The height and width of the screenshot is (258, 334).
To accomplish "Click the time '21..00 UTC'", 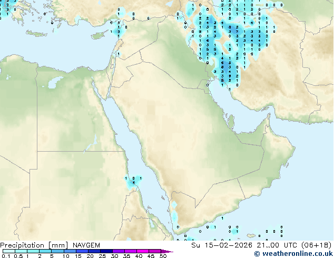I will point(277,245).
